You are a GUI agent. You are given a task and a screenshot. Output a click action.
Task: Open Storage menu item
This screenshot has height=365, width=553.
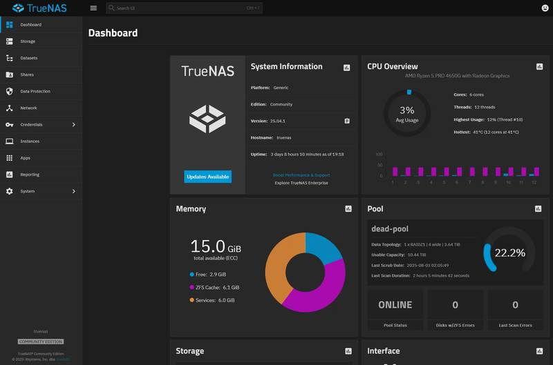[x=41, y=41]
